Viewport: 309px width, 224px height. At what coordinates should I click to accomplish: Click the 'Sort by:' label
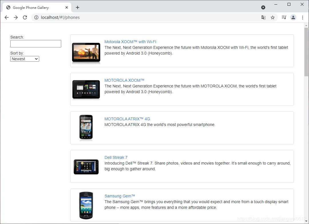click(x=17, y=53)
